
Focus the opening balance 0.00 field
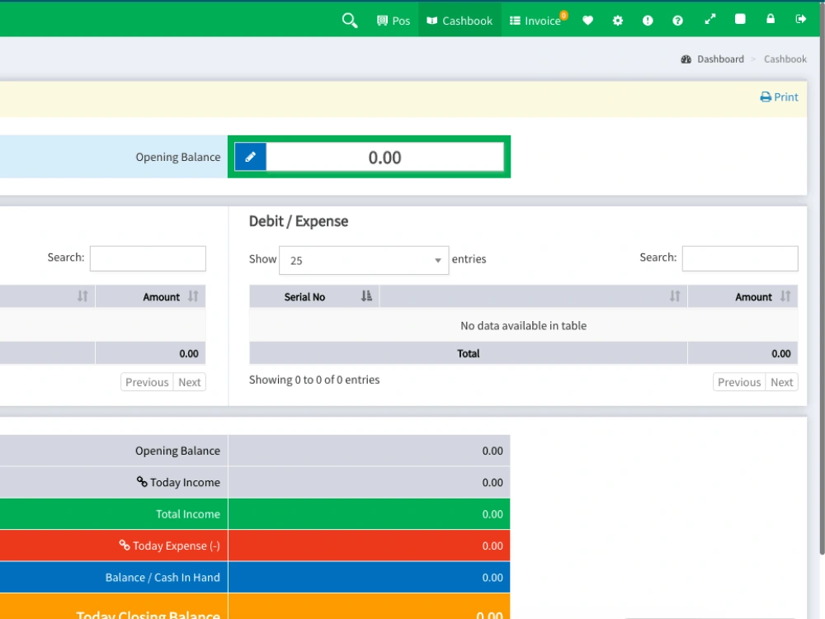point(384,157)
